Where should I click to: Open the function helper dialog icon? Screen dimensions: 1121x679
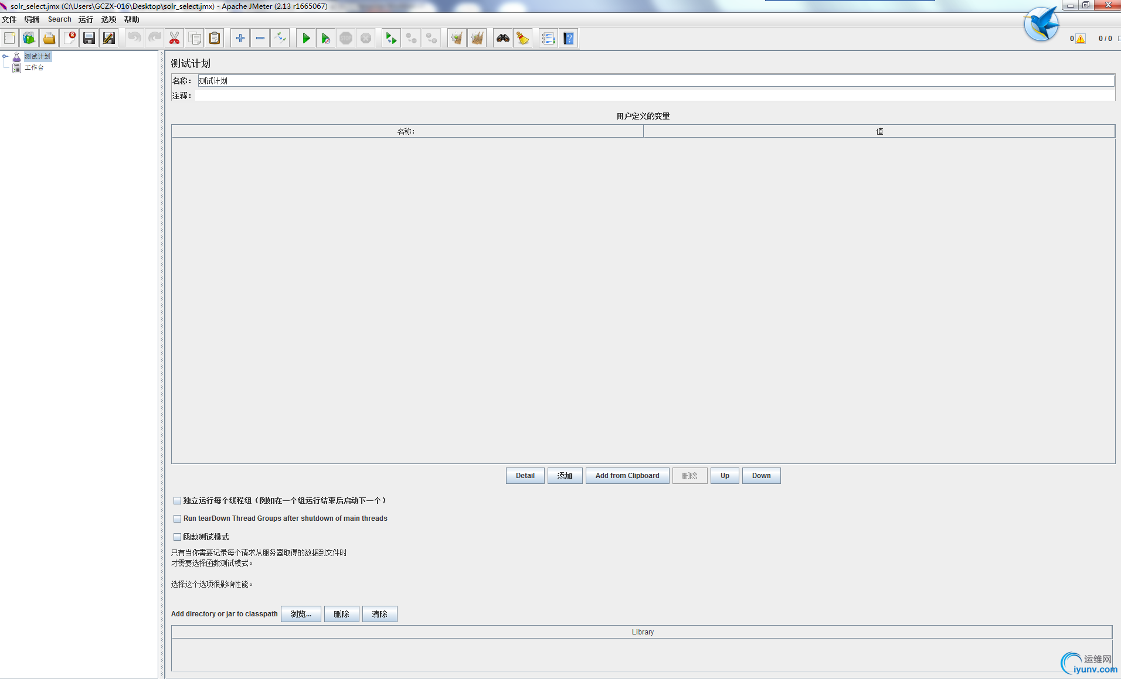click(549, 39)
